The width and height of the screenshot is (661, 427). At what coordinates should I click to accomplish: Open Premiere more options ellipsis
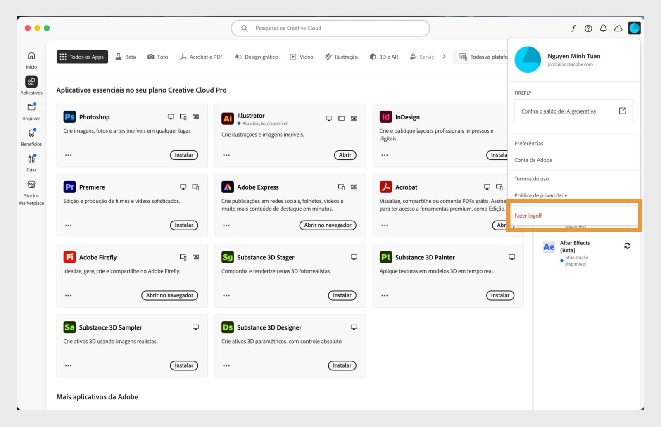pos(68,225)
